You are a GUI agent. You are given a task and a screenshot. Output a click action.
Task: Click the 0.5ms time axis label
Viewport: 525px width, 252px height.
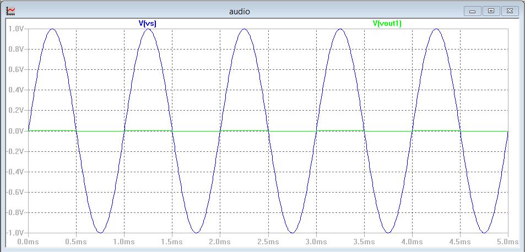(77, 242)
